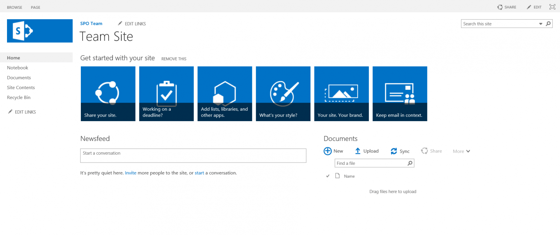Select Home in the left navigation
This screenshot has width=560, height=235.
point(36,58)
